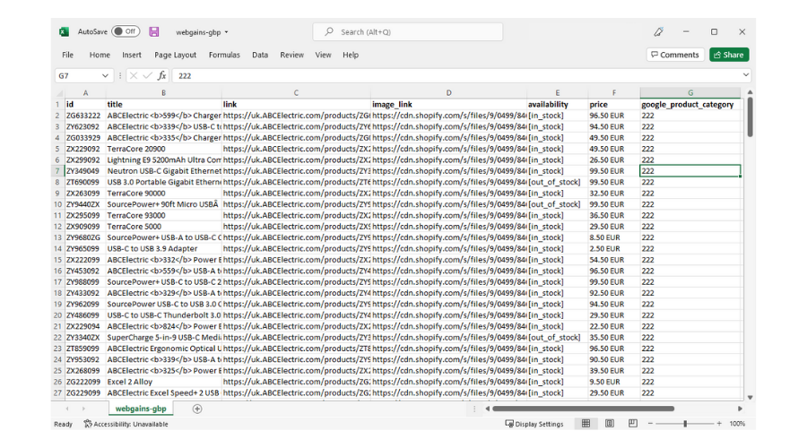Go to the Formulas tab

[224, 55]
